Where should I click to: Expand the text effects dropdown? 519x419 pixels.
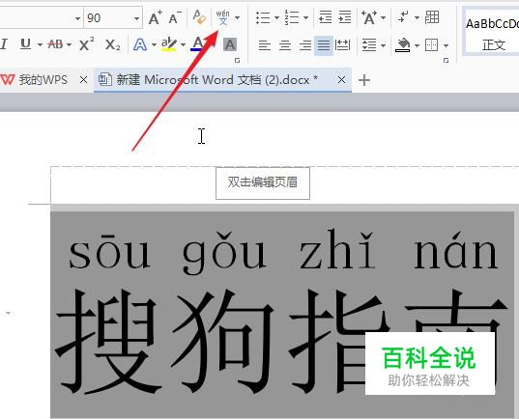click(154, 44)
